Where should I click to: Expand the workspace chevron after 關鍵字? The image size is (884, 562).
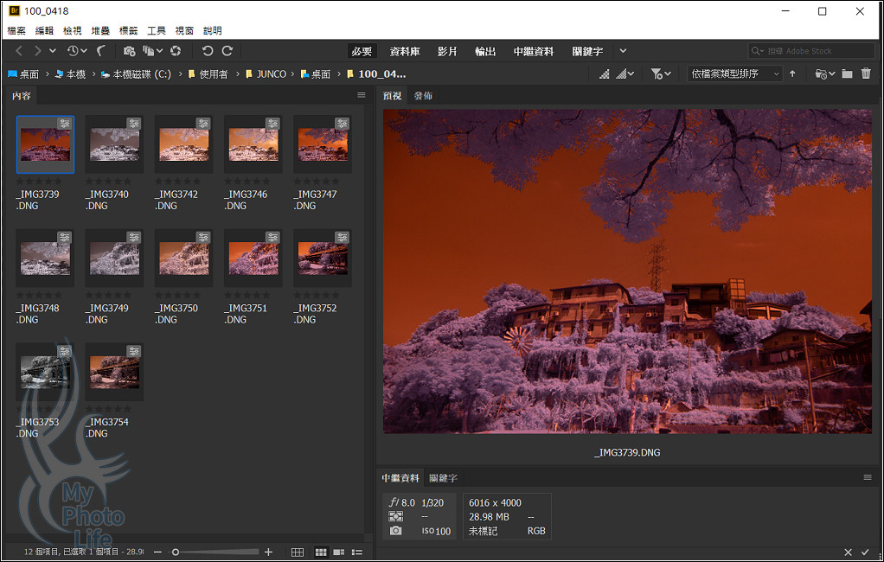point(623,51)
